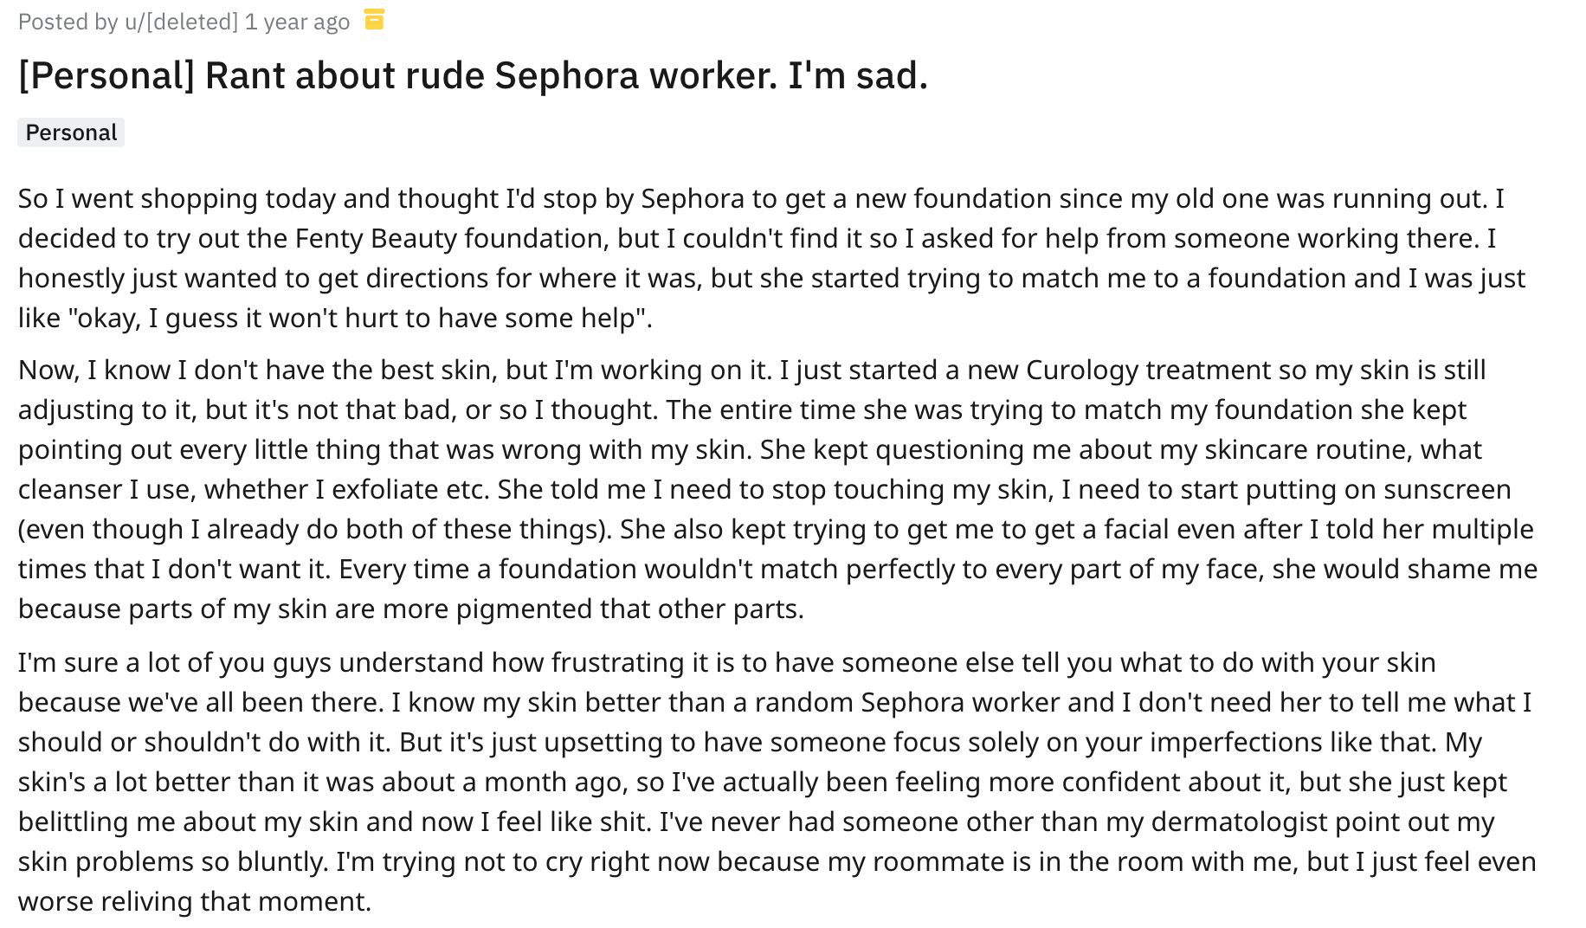This screenshot has width=1586, height=928.
Task: Click the second paragraph starting 'Now, I know'
Action: tap(777, 489)
